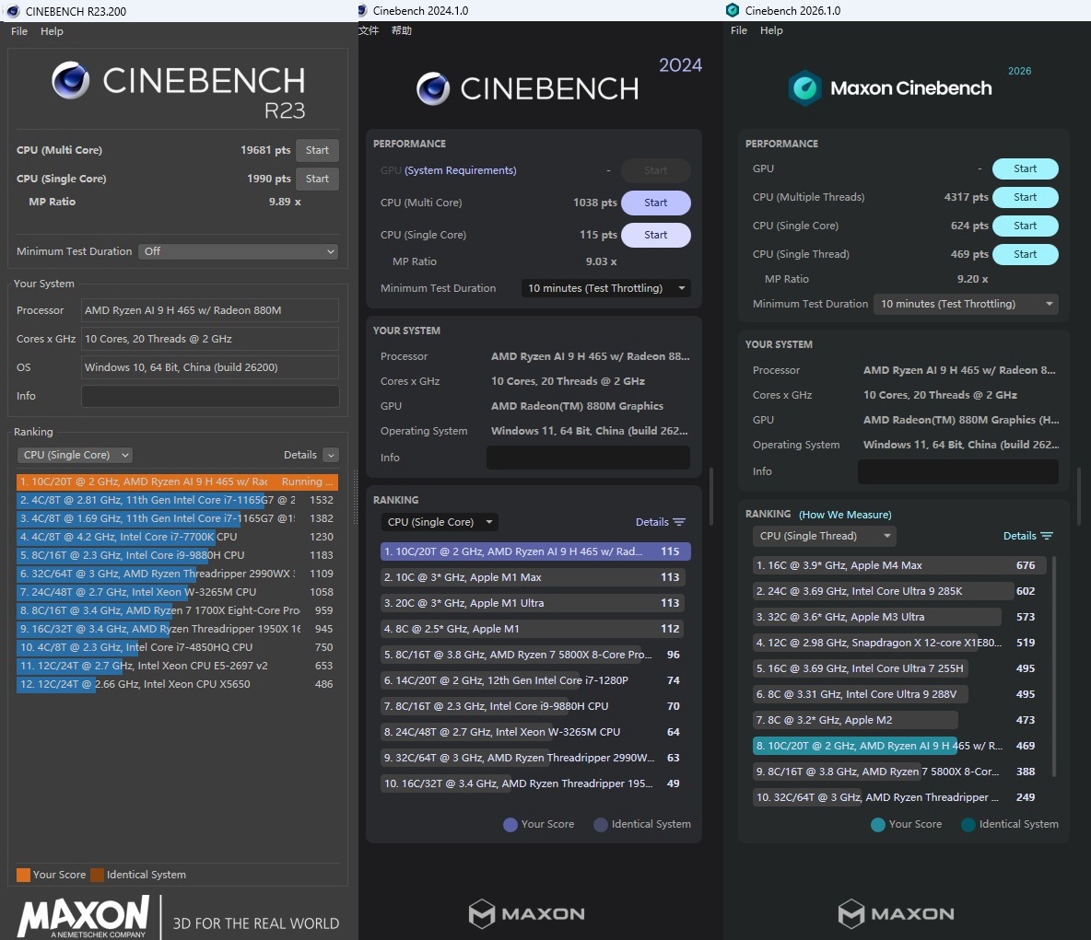Viewport: 1091px width, 940px height.
Task: Open CPU (Single Thread) ranking dropdown in Cinebench 2026
Action: 825,536
